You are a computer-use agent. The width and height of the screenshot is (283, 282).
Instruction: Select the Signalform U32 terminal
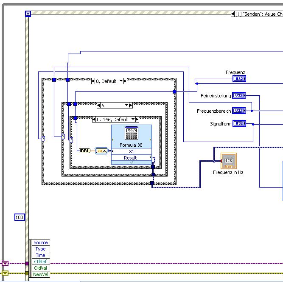point(239,123)
